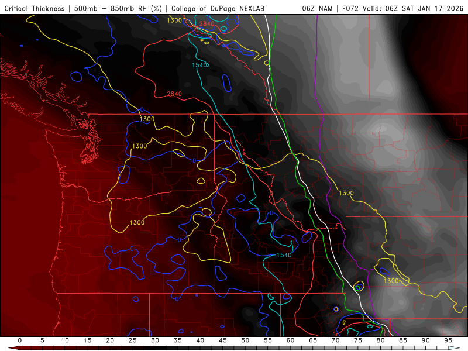Click the "500mb – 850mb RH (%)" header label
Image resolution: width=468 pixels, height=351 pixels.
[x=118, y=9]
